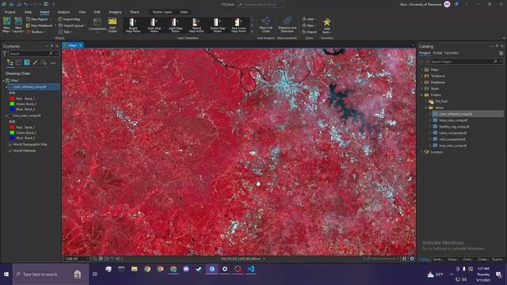Click the Add styles button
507x285 pixels.
[308, 19]
